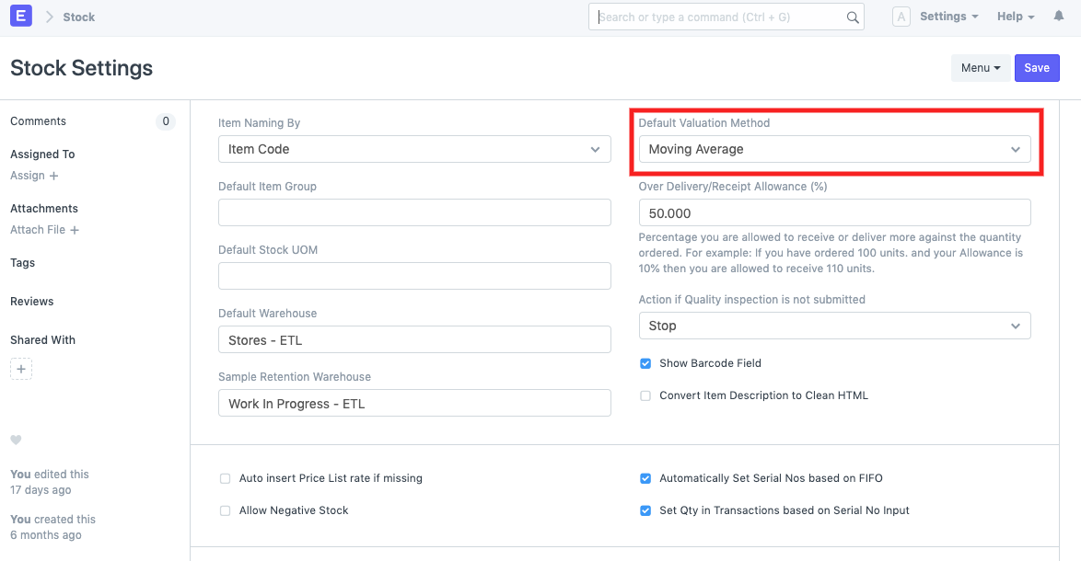Enable the Allow Negative Stock checkbox
This screenshot has height=561, width=1081.
click(225, 510)
